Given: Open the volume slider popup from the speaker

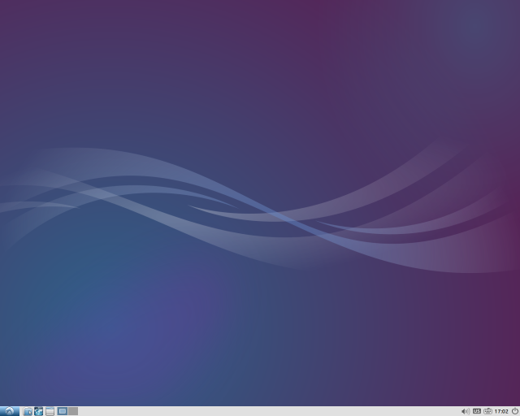Looking at the screenshot, I should coord(466,411).
